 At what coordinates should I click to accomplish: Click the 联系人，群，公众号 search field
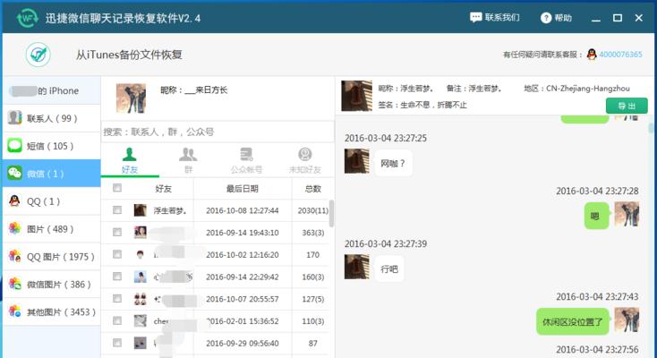click(218, 132)
